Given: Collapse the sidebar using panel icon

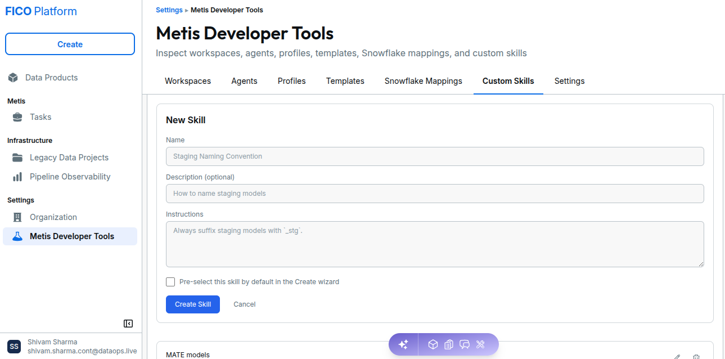Looking at the screenshot, I should tap(128, 324).
